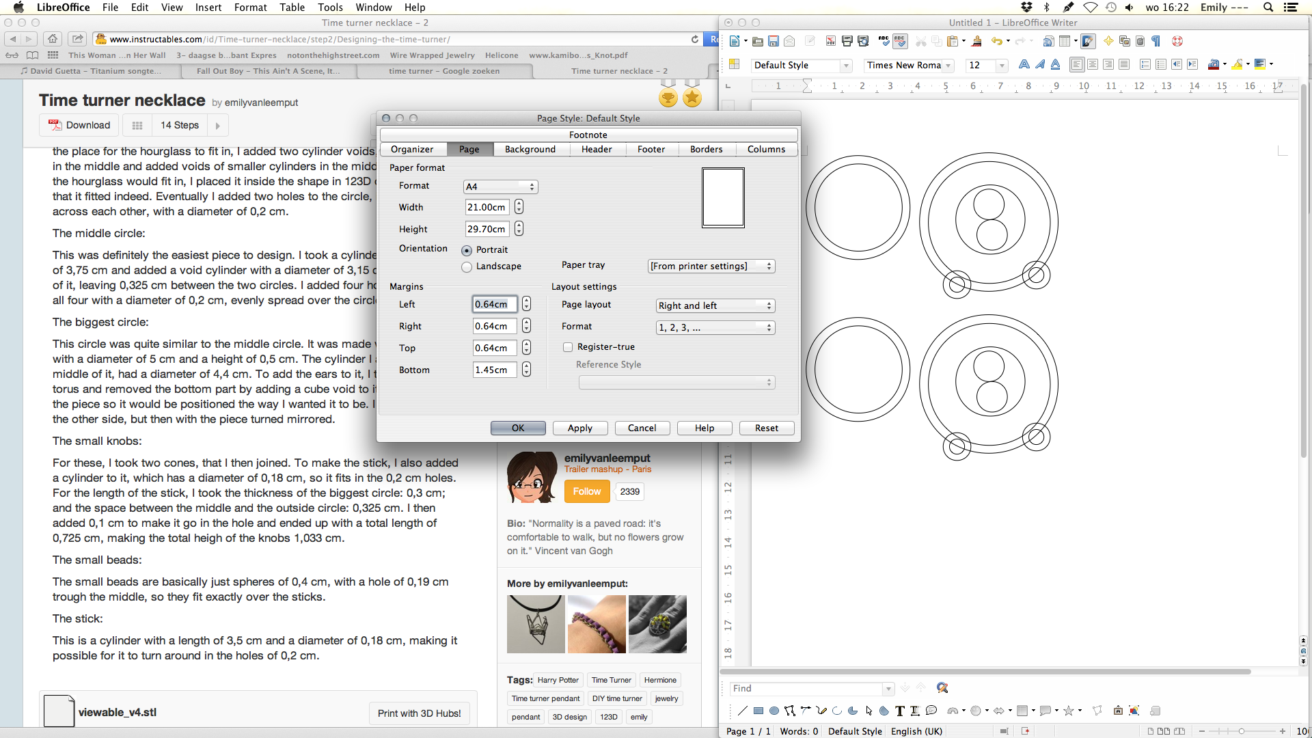This screenshot has width=1312, height=738.
Task: Select the Find and Replace icon
Action: click(x=942, y=687)
